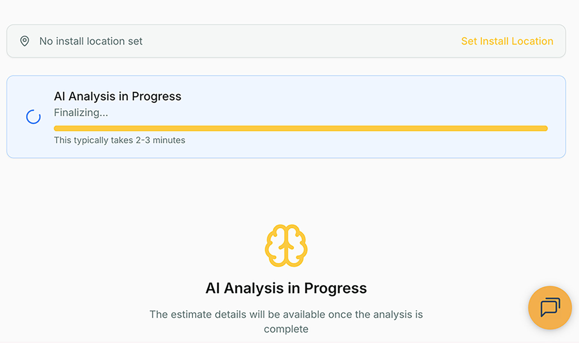579x343 pixels.
Task: Click the AI brain graphic above the heading
Action: point(286,246)
